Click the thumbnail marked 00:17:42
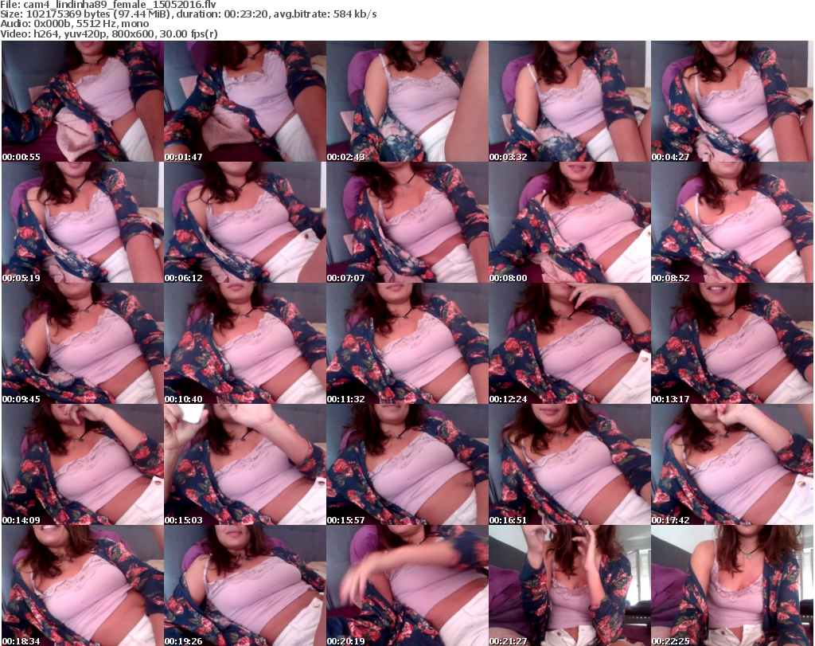Screen dimensions: 815x646 click(732, 464)
